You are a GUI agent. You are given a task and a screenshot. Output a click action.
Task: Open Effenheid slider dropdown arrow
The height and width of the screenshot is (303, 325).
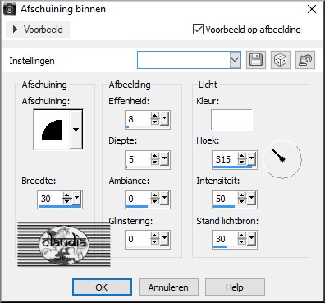pyautogui.click(x=164, y=118)
